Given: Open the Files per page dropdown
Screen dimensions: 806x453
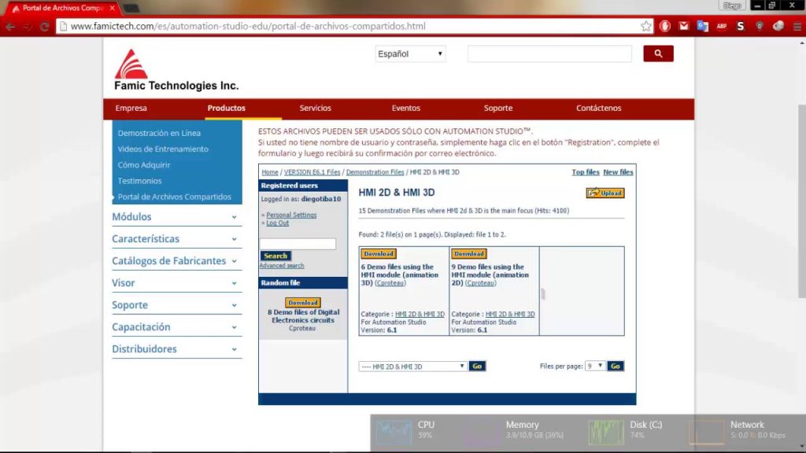Looking at the screenshot, I should click(x=593, y=366).
